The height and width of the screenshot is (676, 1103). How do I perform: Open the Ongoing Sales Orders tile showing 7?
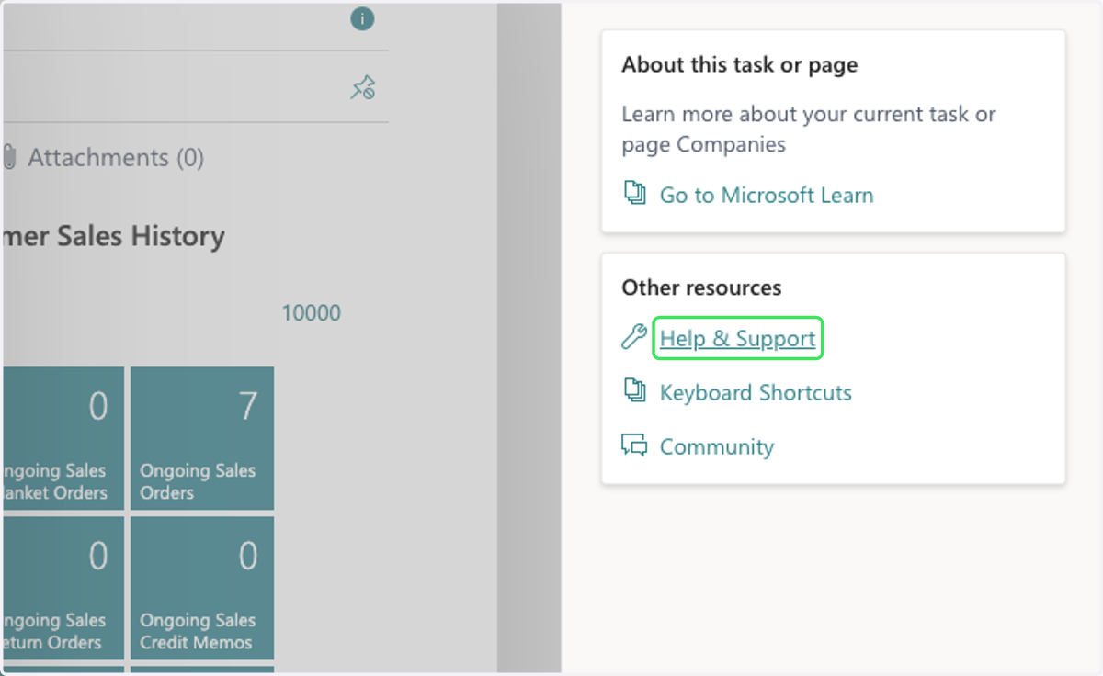pyautogui.click(x=202, y=438)
